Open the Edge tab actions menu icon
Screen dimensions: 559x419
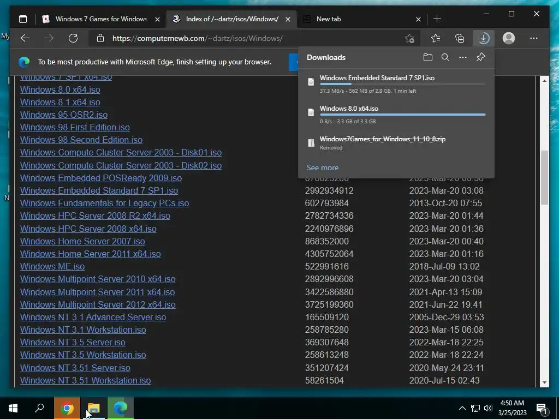click(23, 19)
